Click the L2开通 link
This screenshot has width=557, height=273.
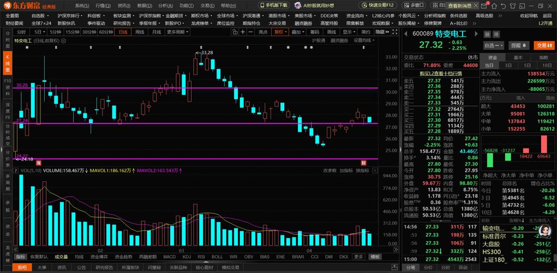pyautogui.click(x=545, y=23)
